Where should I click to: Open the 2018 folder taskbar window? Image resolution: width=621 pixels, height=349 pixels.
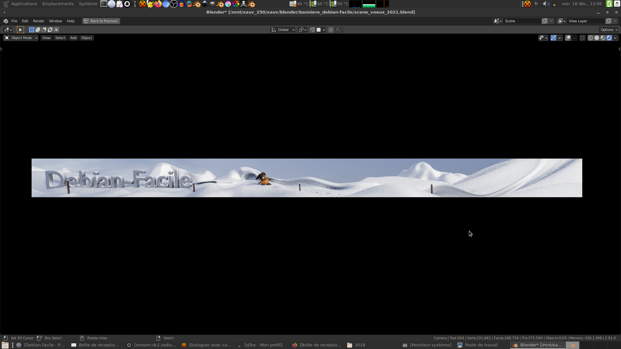pos(356,345)
